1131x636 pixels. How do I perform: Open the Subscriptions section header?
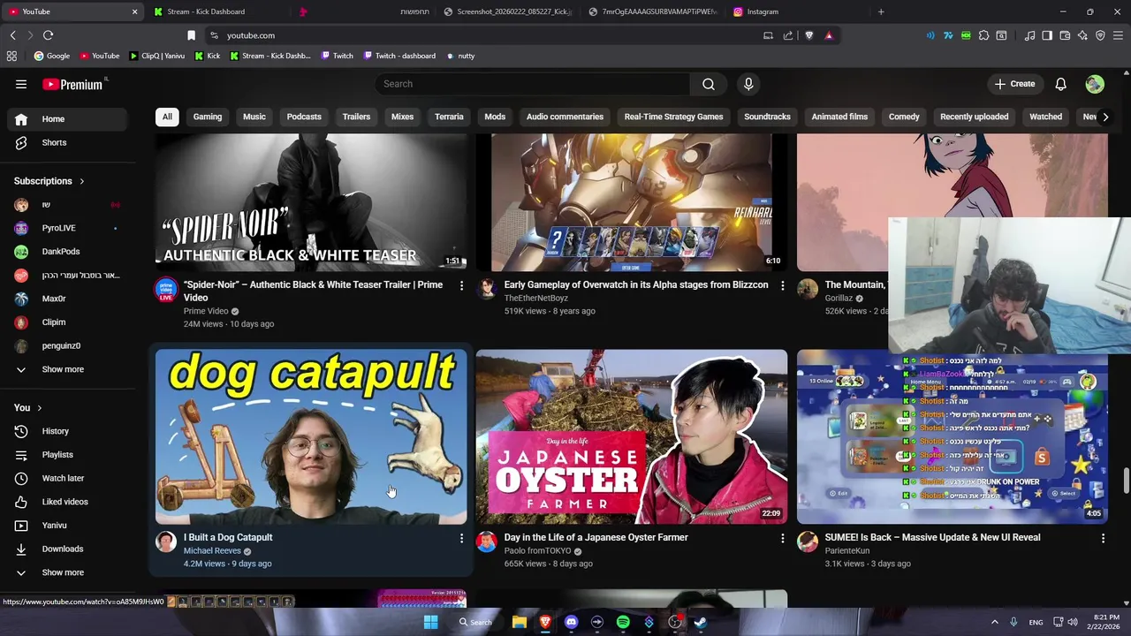pos(49,181)
